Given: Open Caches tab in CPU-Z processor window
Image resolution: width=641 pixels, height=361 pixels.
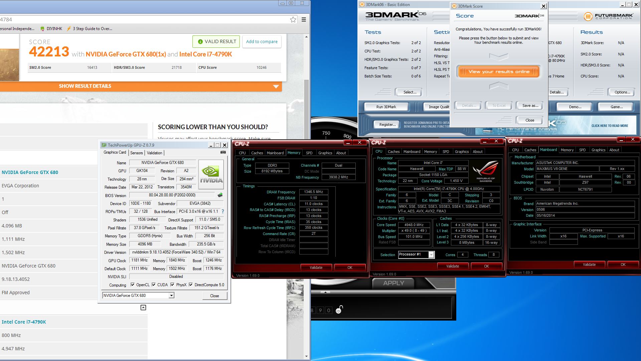Looking at the screenshot, I should 393,152.
